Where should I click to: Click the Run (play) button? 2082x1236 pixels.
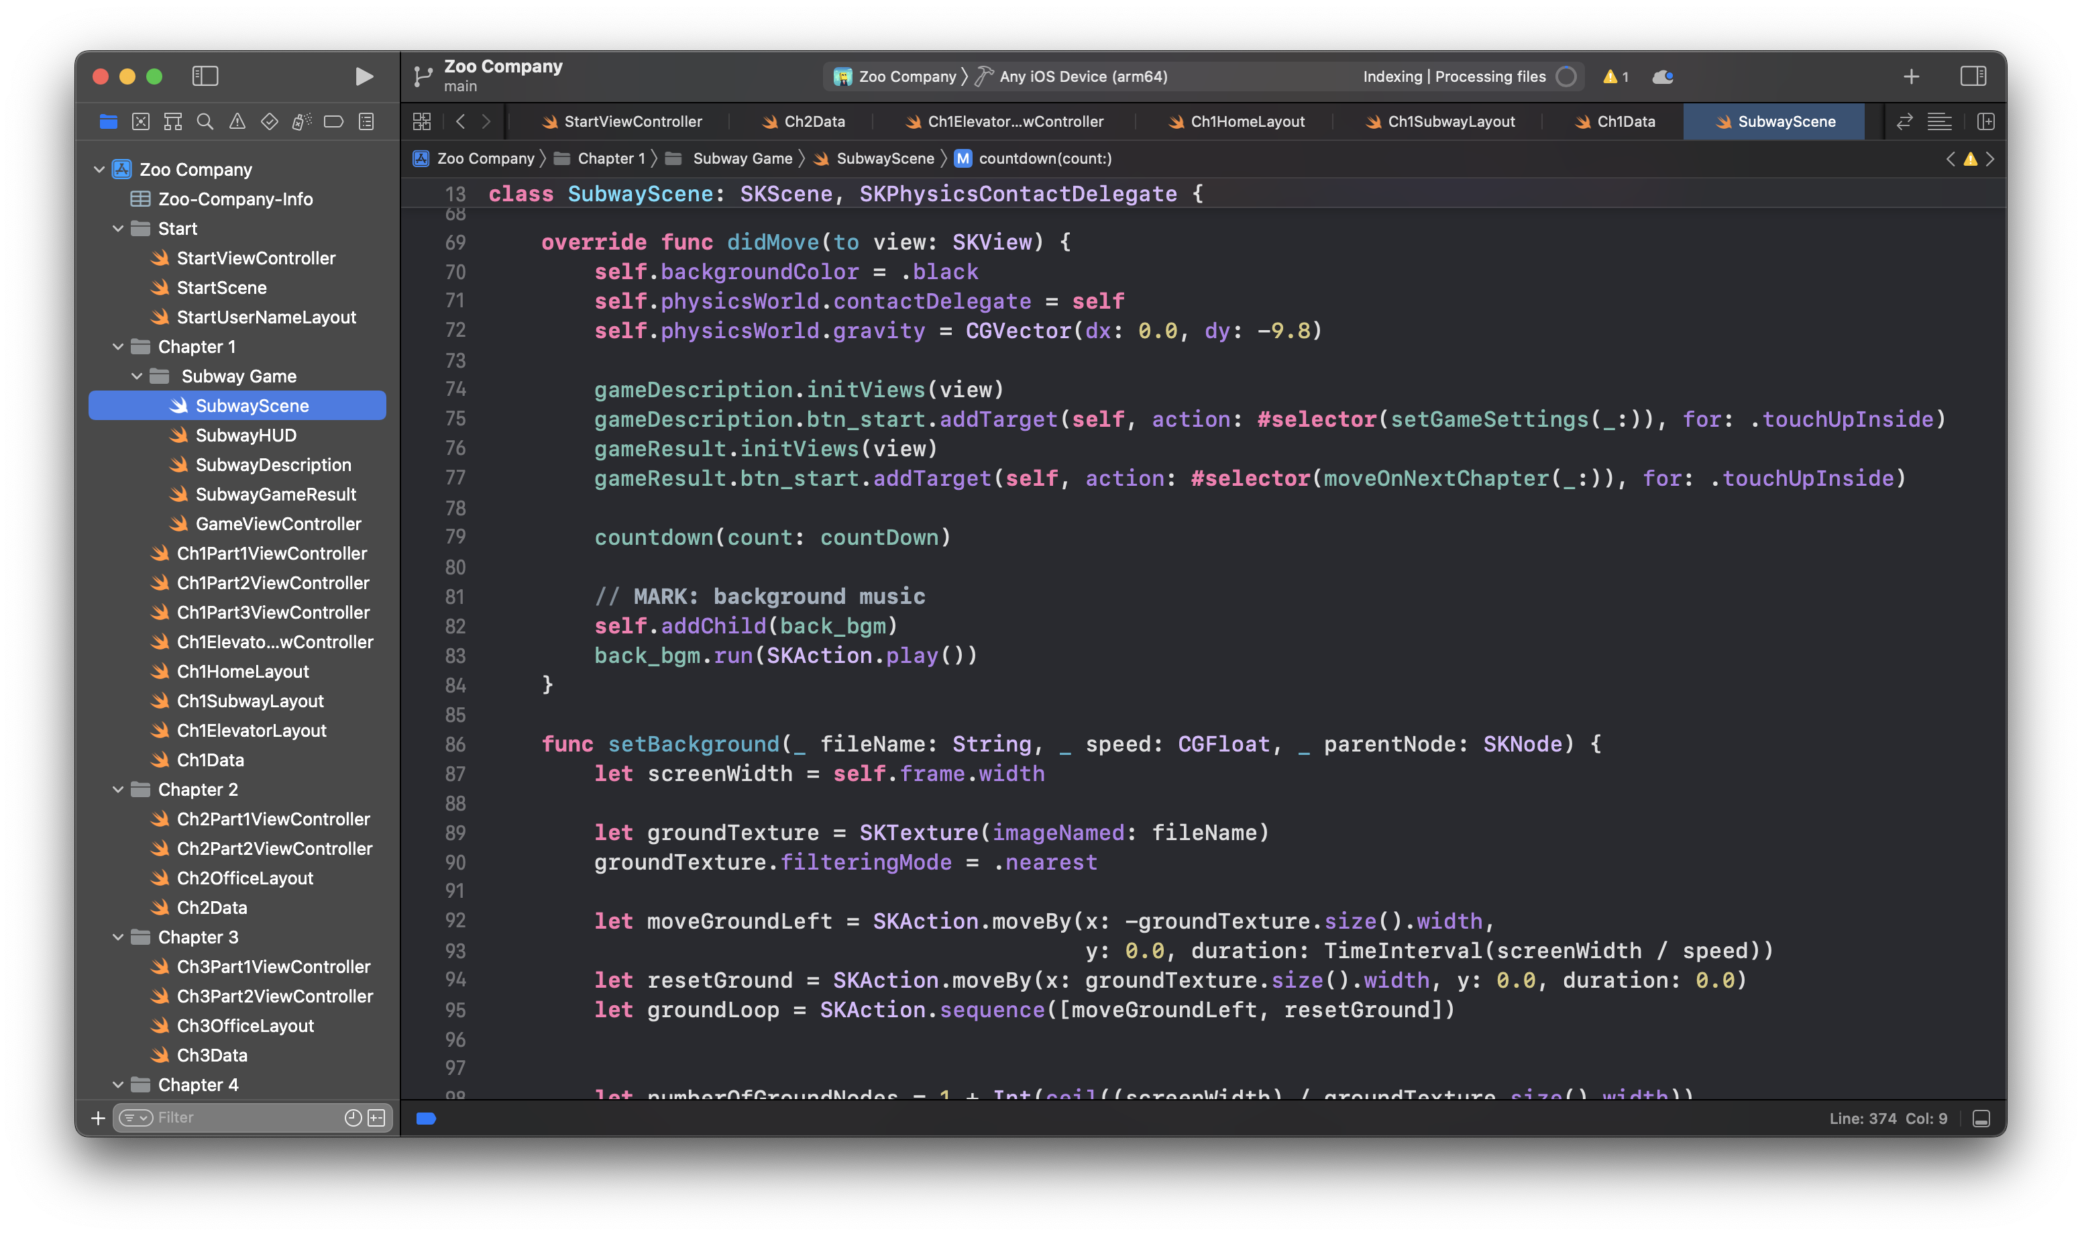click(x=364, y=76)
